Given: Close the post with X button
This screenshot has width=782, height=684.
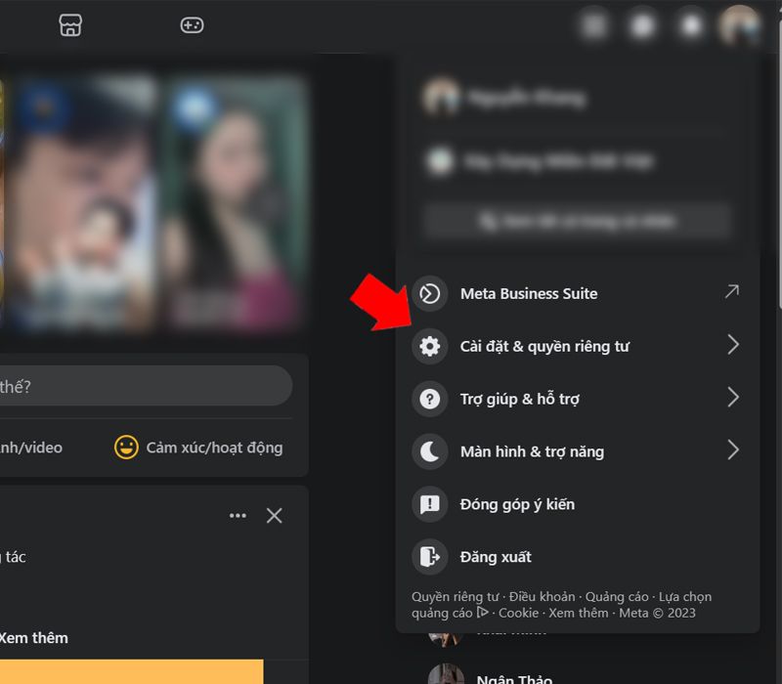Looking at the screenshot, I should 275,516.
